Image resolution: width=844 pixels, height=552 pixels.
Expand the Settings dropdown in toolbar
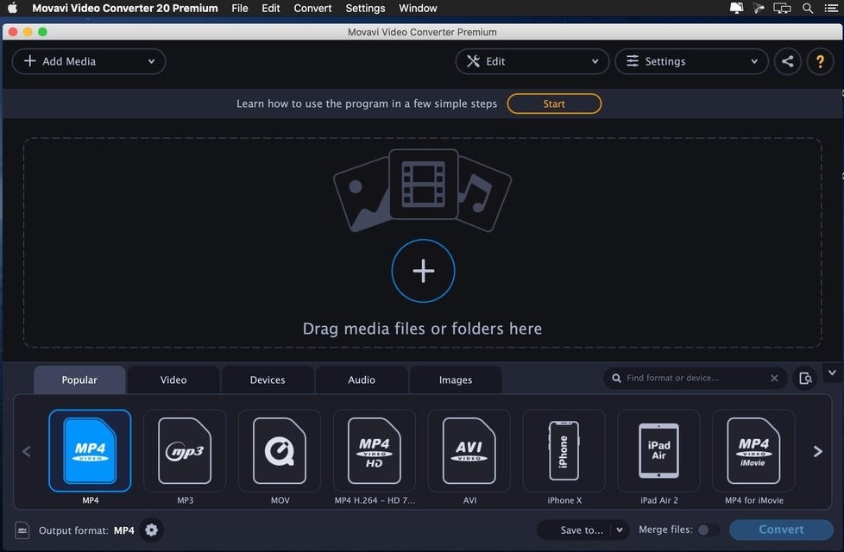(753, 61)
